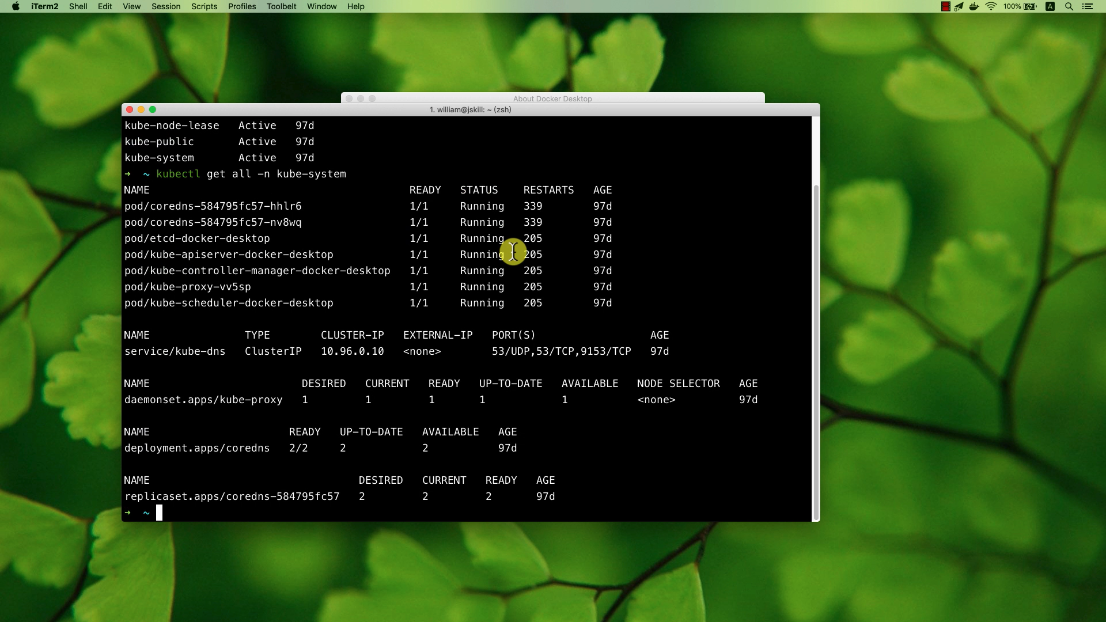Zoom the iTerm2 window with green button
Viewport: 1106px width, 622px height.
(x=153, y=109)
